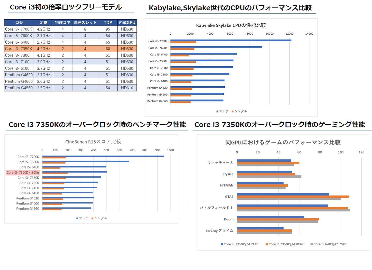Image resolution: width=372 pixels, height=270 pixels.
Task: Click the 'FarCray プライム' game label
Action: point(219,231)
